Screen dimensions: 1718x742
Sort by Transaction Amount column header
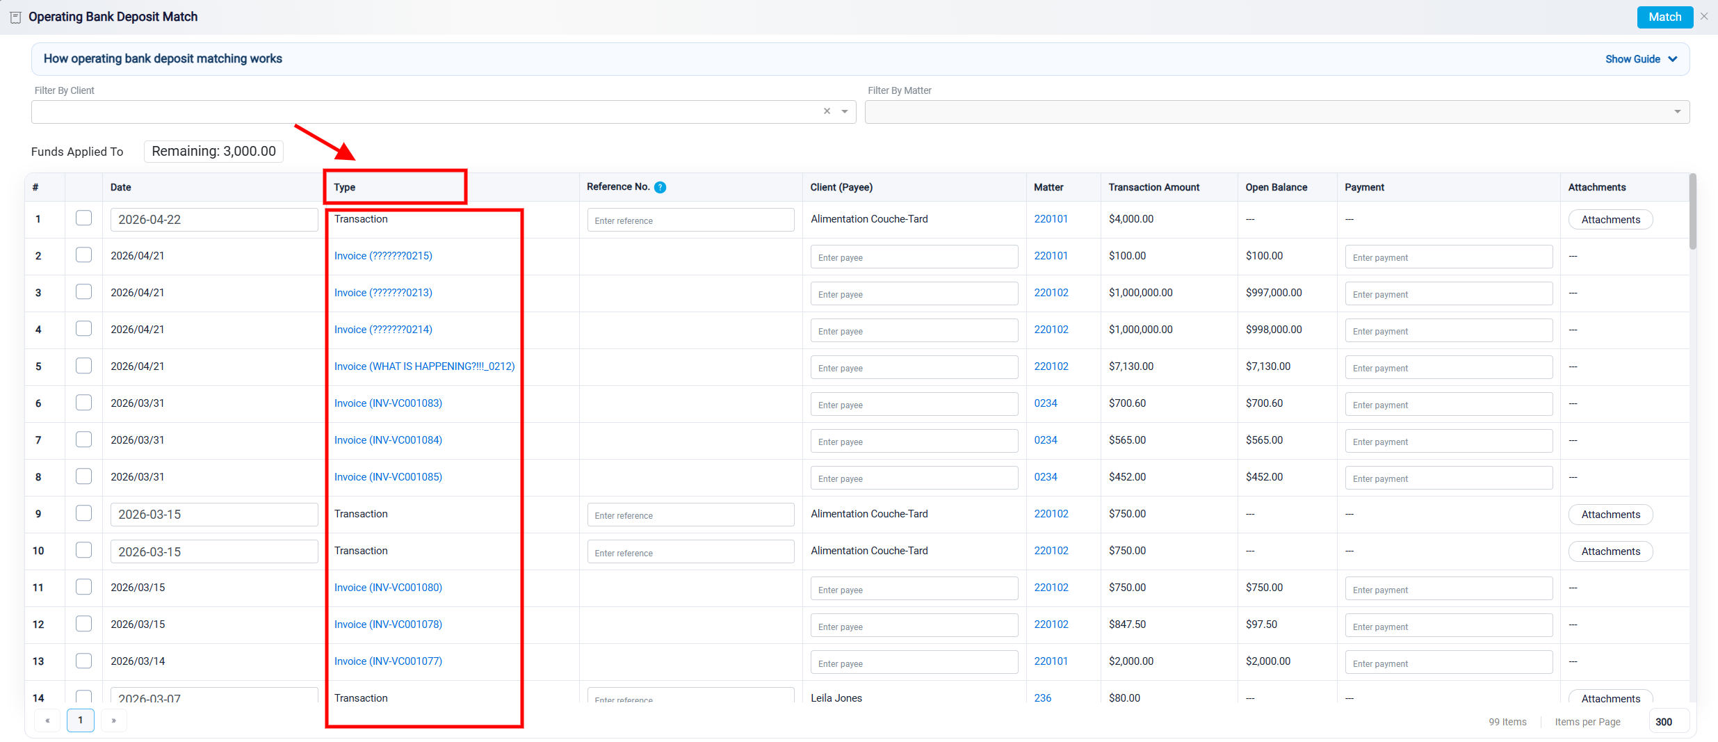1153,187
